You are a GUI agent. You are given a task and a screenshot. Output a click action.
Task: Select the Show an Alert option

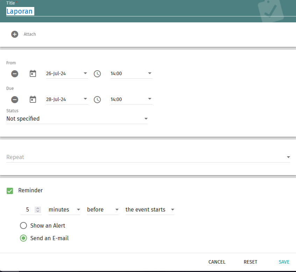23,226
